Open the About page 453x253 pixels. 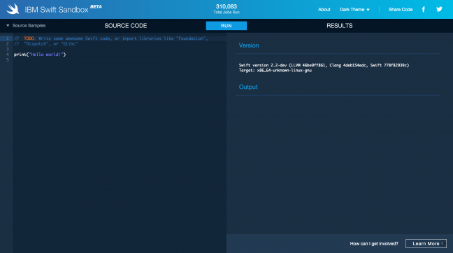(x=324, y=10)
